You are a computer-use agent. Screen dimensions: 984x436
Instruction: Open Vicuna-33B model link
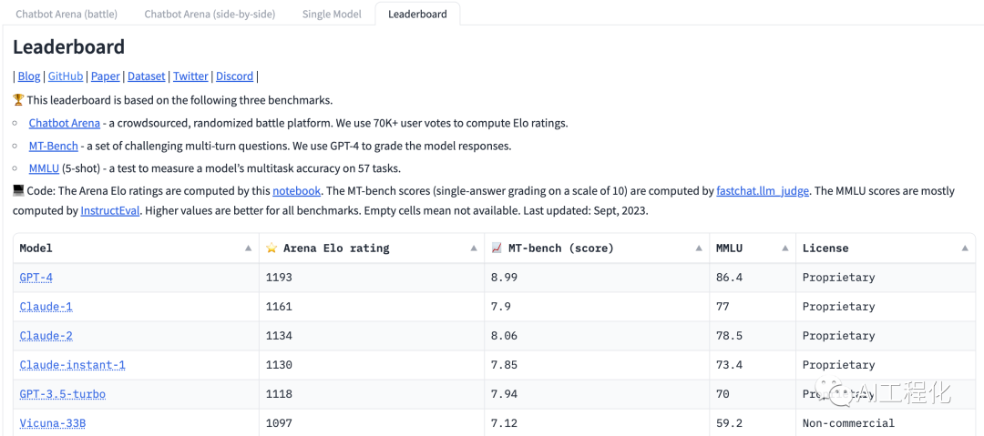point(53,423)
